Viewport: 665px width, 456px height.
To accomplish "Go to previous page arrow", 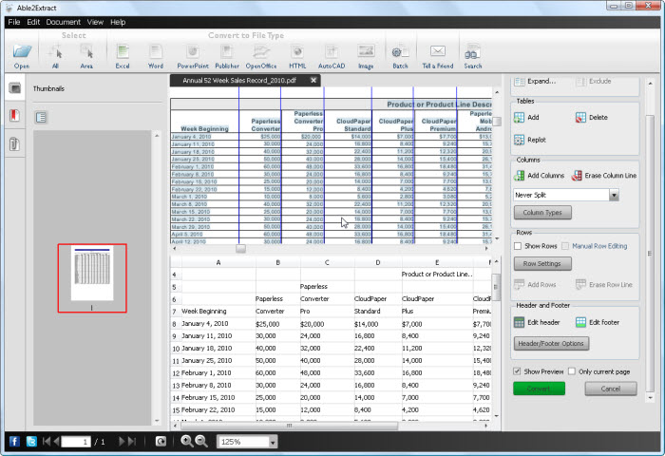I will coord(56,442).
